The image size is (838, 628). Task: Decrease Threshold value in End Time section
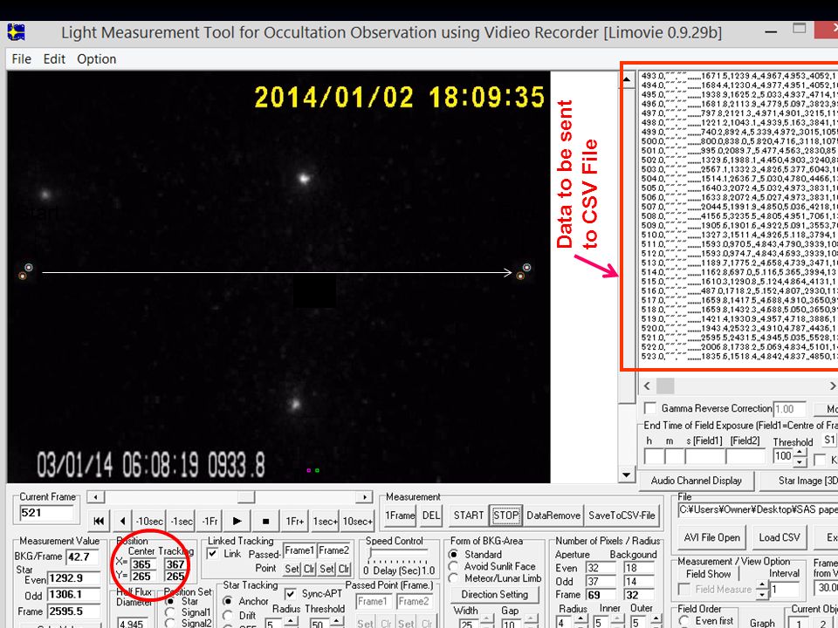(799, 462)
